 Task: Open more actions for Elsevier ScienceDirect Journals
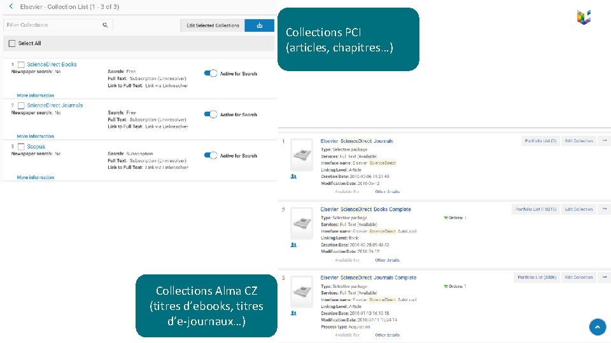tap(605, 141)
